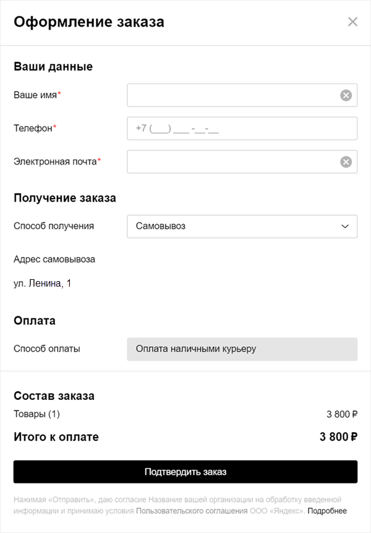Click the Электронная почта label
Image resolution: width=371 pixels, height=533 pixels.
coord(56,162)
